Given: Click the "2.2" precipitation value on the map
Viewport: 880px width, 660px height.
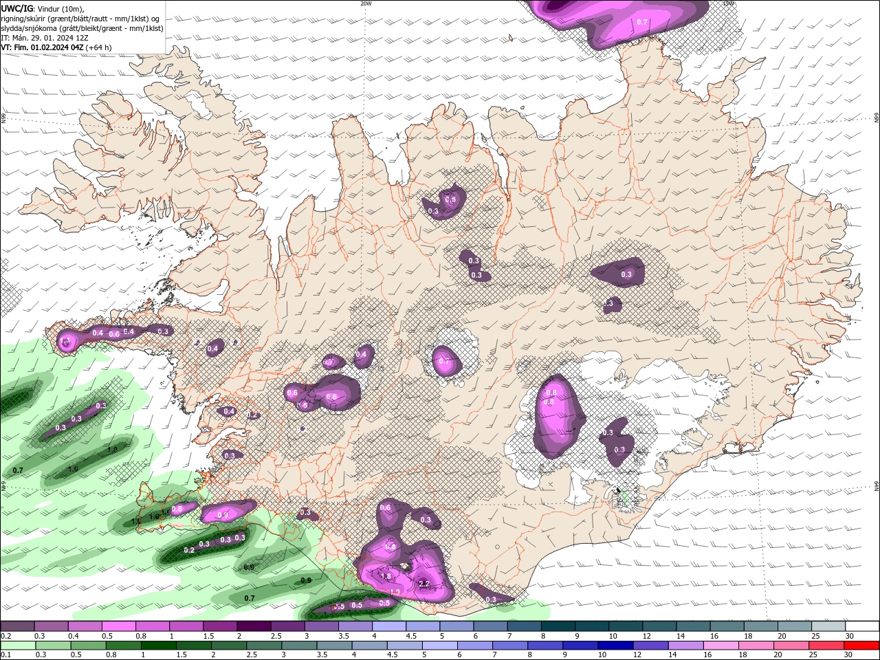Looking at the screenshot, I should coord(423,584).
